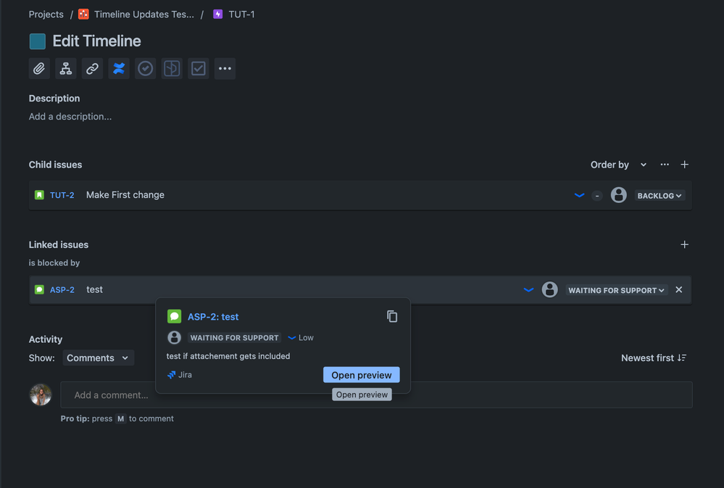Click your profile avatar next to the comment box

pos(40,394)
